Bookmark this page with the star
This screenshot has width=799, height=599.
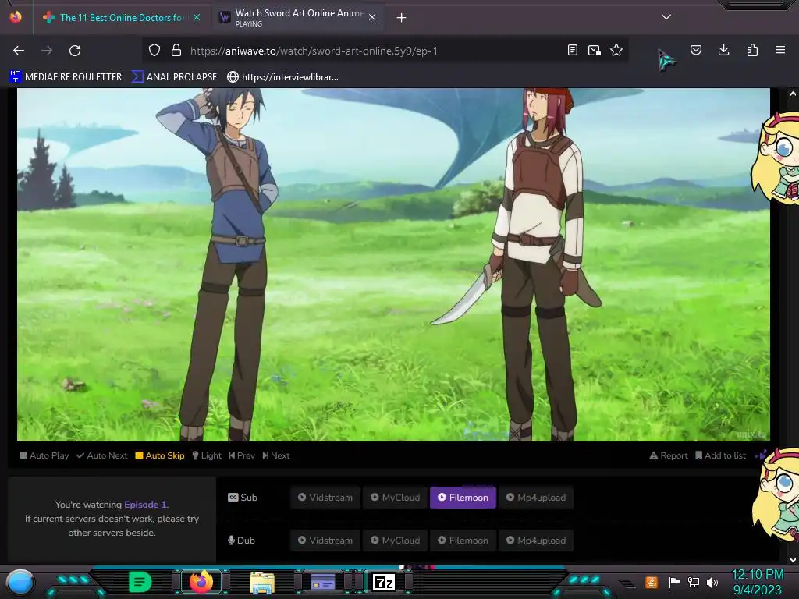click(616, 51)
